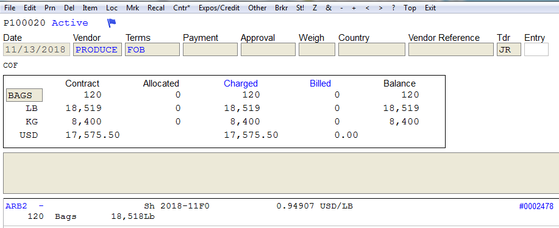Screen dimensions: 559x228
Task: Click the Balance column header
Action: point(399,84)
